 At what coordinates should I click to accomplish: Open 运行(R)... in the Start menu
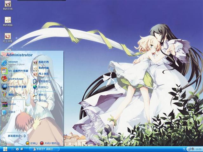42,101
